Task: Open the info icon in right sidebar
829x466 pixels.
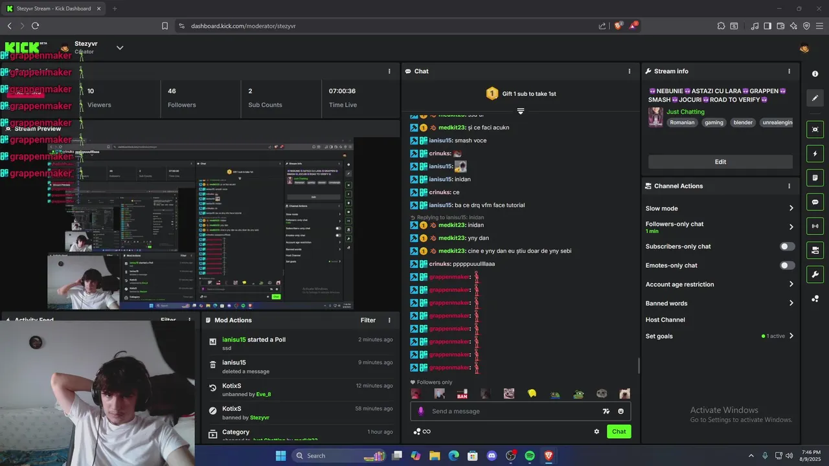Action: 815,74
